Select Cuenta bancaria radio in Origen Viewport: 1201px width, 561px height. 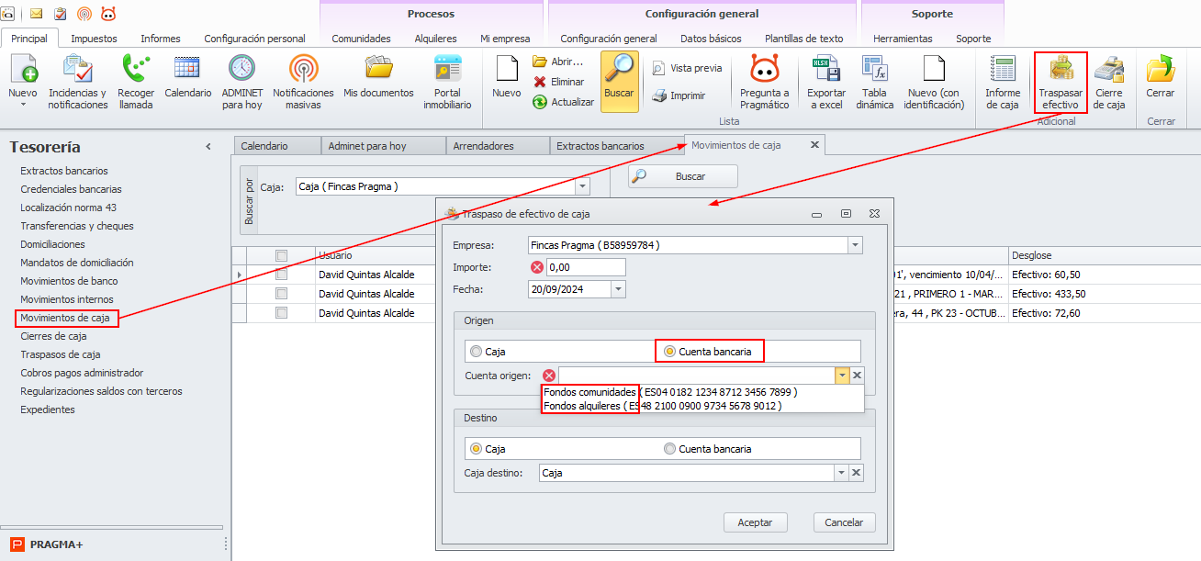670,352
